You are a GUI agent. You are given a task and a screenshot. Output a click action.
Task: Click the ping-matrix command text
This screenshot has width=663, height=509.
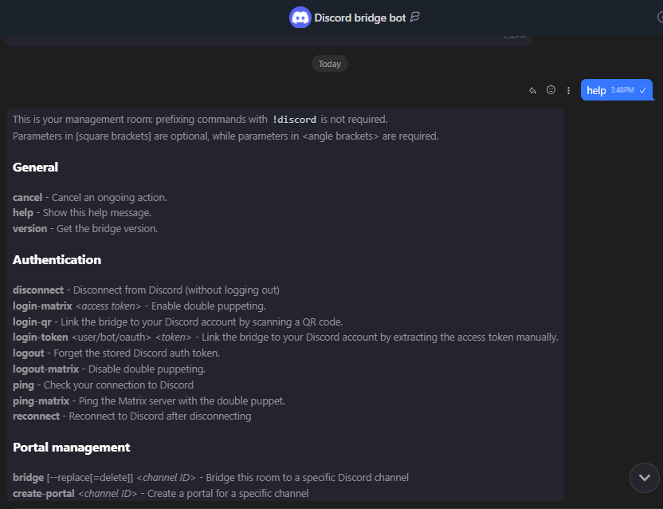(41, 400)
